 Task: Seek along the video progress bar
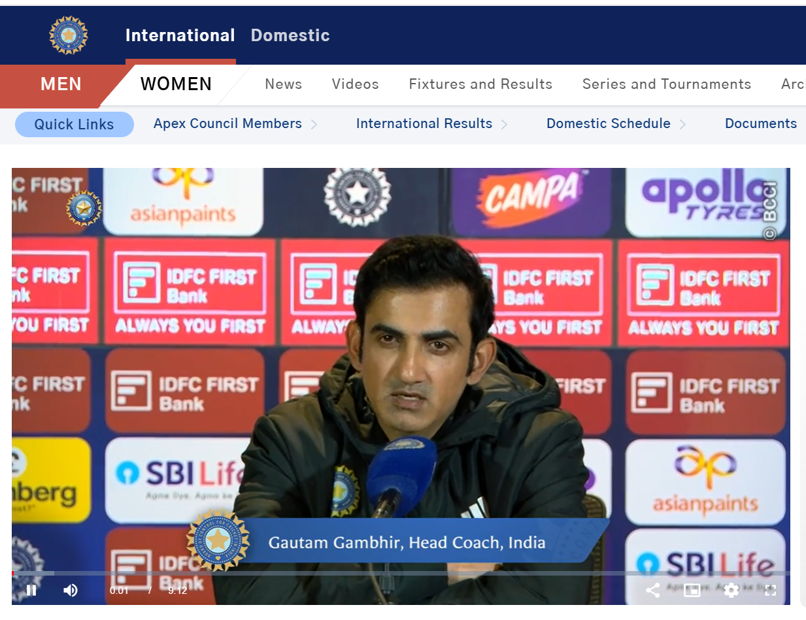tap(401, 574)
